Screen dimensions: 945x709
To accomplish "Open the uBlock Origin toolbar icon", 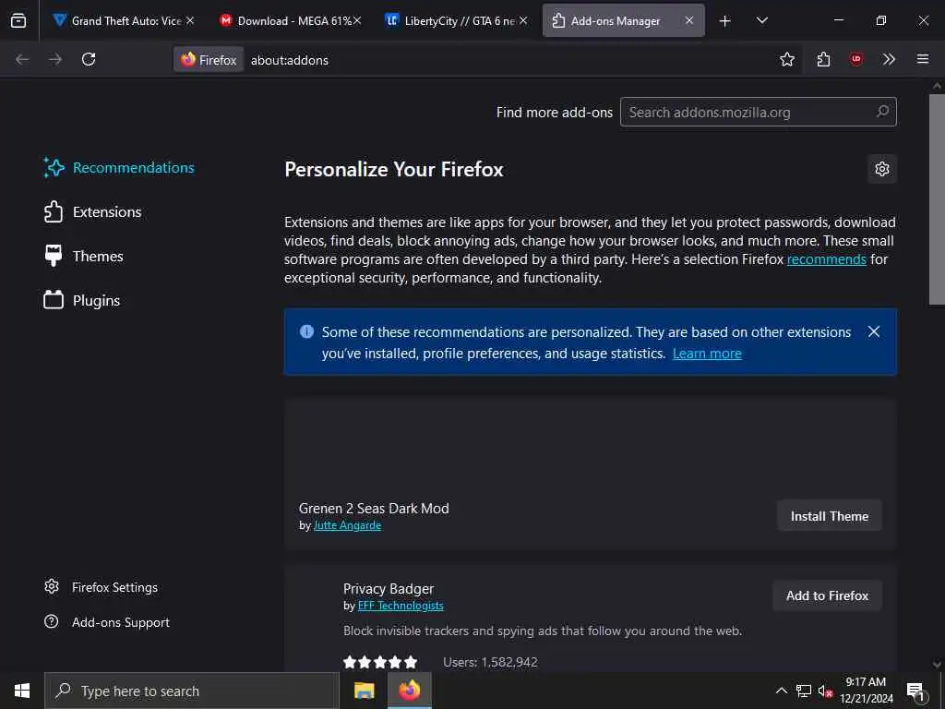I will (x=855, y=59).
